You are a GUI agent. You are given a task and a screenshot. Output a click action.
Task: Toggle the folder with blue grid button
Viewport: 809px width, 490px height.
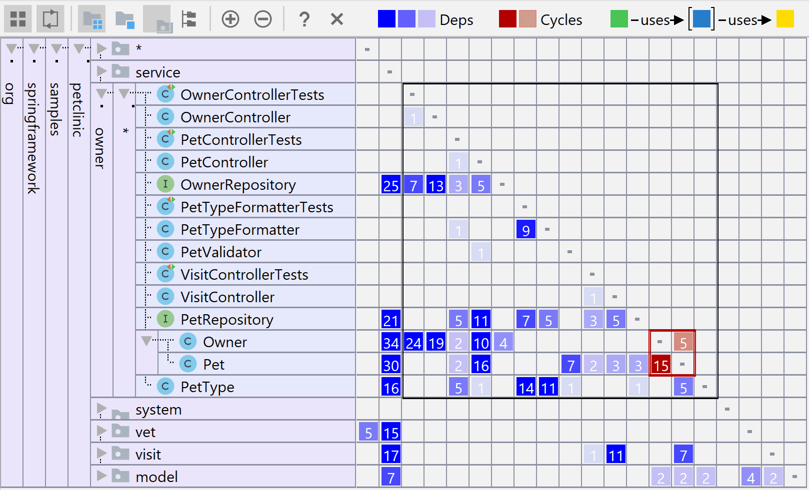click(92, 19)
